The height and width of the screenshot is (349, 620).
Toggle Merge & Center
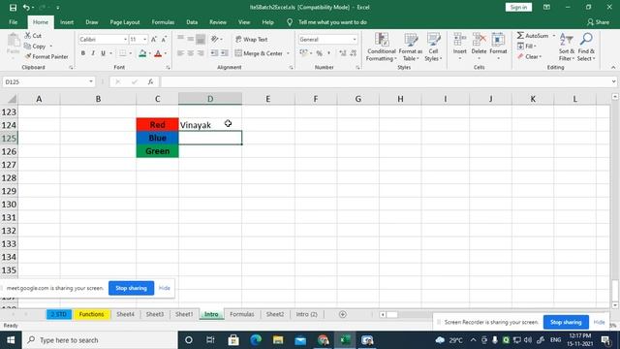pyautogui.click(x=259, y=53)
